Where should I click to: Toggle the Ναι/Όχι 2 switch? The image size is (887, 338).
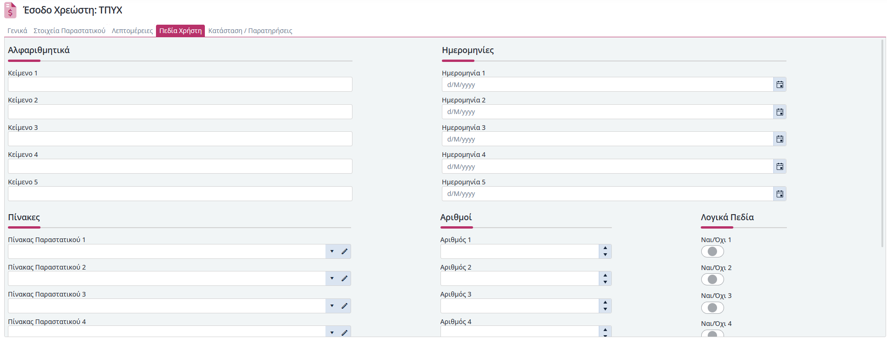coord(712,279)
